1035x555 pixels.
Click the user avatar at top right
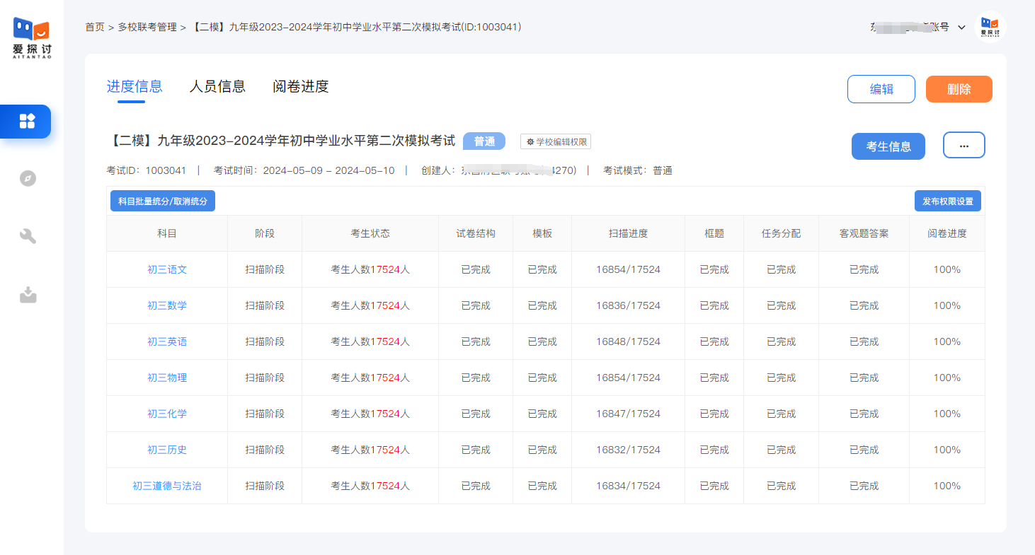[x=990, y=27]
